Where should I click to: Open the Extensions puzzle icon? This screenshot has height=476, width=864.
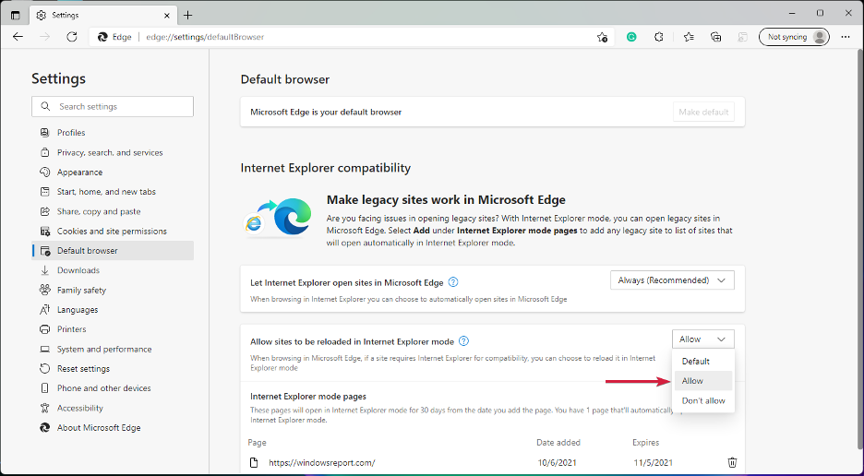click(659, 37)
